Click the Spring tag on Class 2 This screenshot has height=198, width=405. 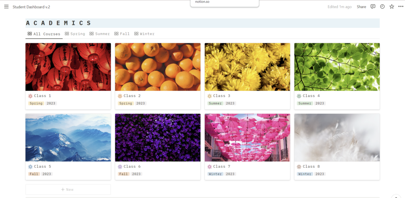pyautogui.click(x=126, y=103)
